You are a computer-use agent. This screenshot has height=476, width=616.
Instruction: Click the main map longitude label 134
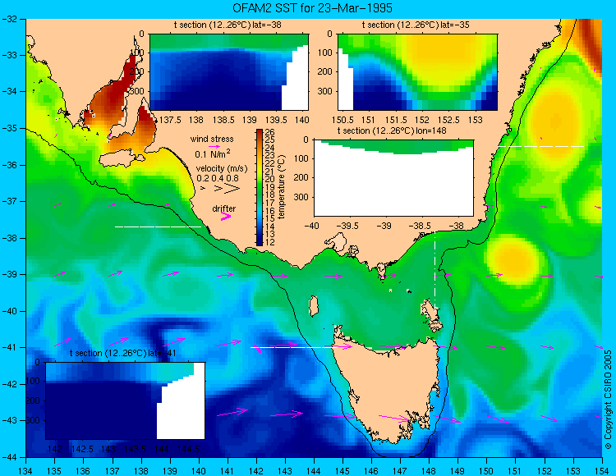click(26, 471)
